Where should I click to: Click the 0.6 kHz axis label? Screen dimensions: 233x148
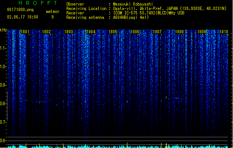(3, 141)
